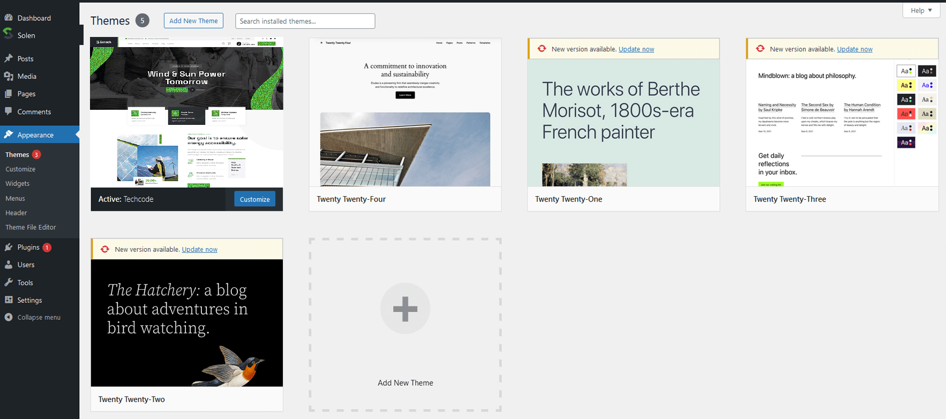Image resolution: width=946 pixels, height=419 pixels.
Task: Open the Tools menu
Action: (x=25, y=282)
